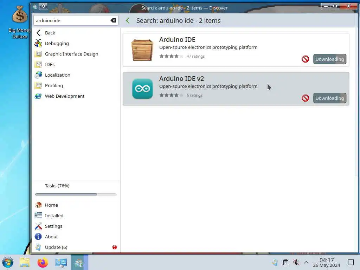
Task: Open the Profiling category
Action: tap(76, 86)
